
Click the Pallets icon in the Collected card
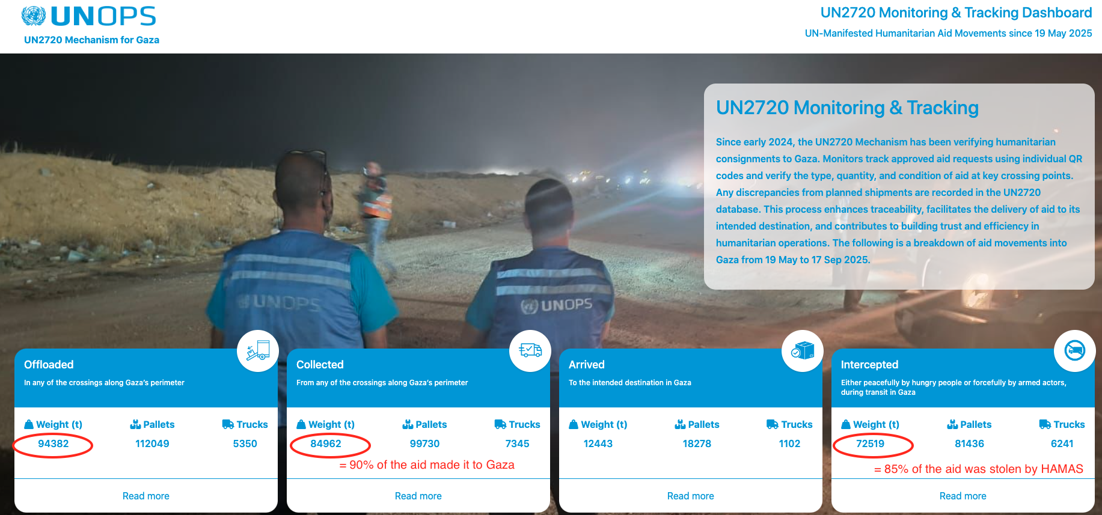tap(408, 424)
